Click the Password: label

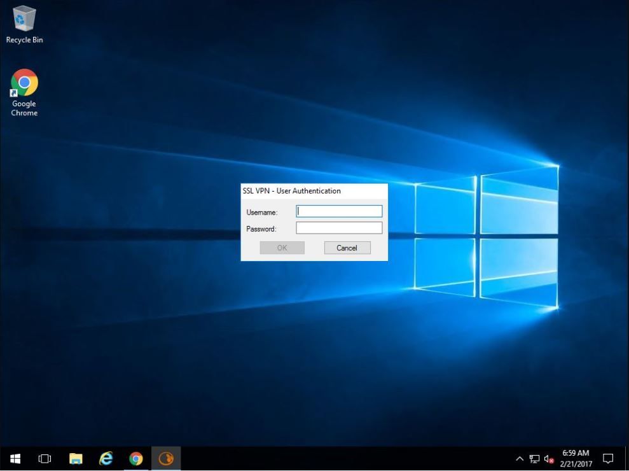pos(261,229)
